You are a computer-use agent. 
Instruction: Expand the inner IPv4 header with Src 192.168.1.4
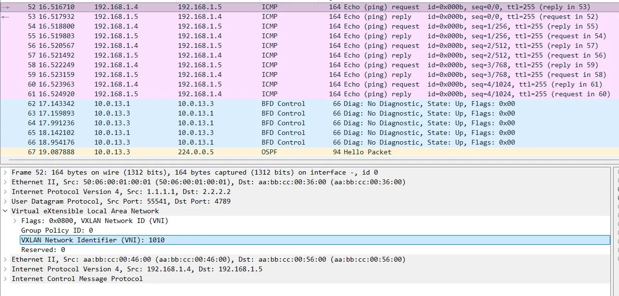pyautogui.click(x=5, y=269)
